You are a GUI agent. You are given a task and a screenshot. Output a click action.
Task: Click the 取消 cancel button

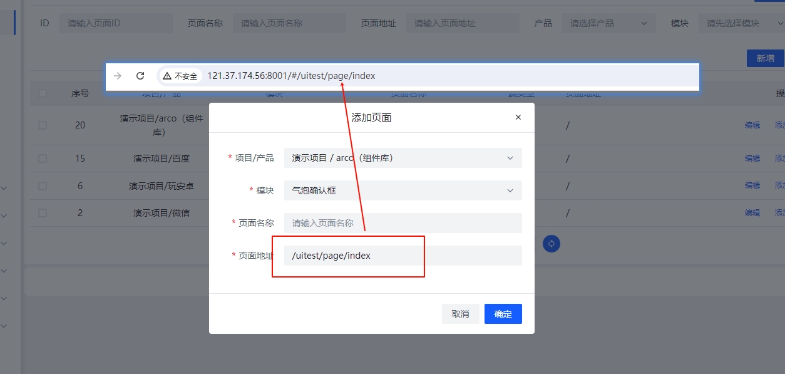tap(460, 313)
